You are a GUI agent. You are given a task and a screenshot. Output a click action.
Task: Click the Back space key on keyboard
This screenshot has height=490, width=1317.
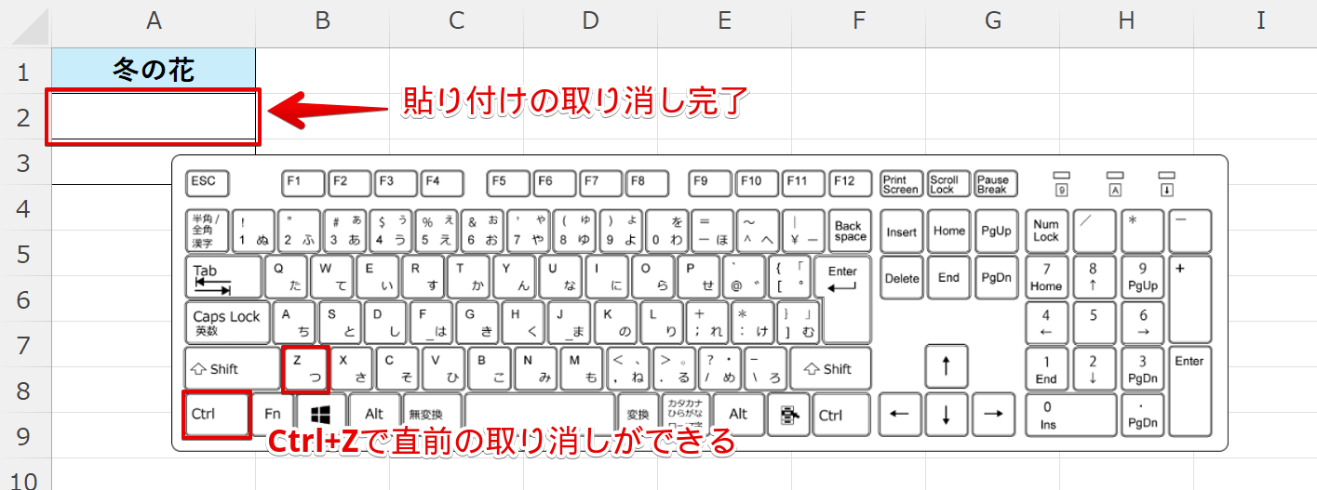[849, 232]
